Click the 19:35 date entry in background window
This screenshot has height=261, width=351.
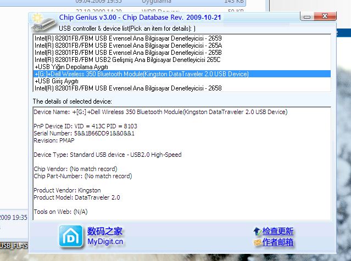(x=13, y=218)
